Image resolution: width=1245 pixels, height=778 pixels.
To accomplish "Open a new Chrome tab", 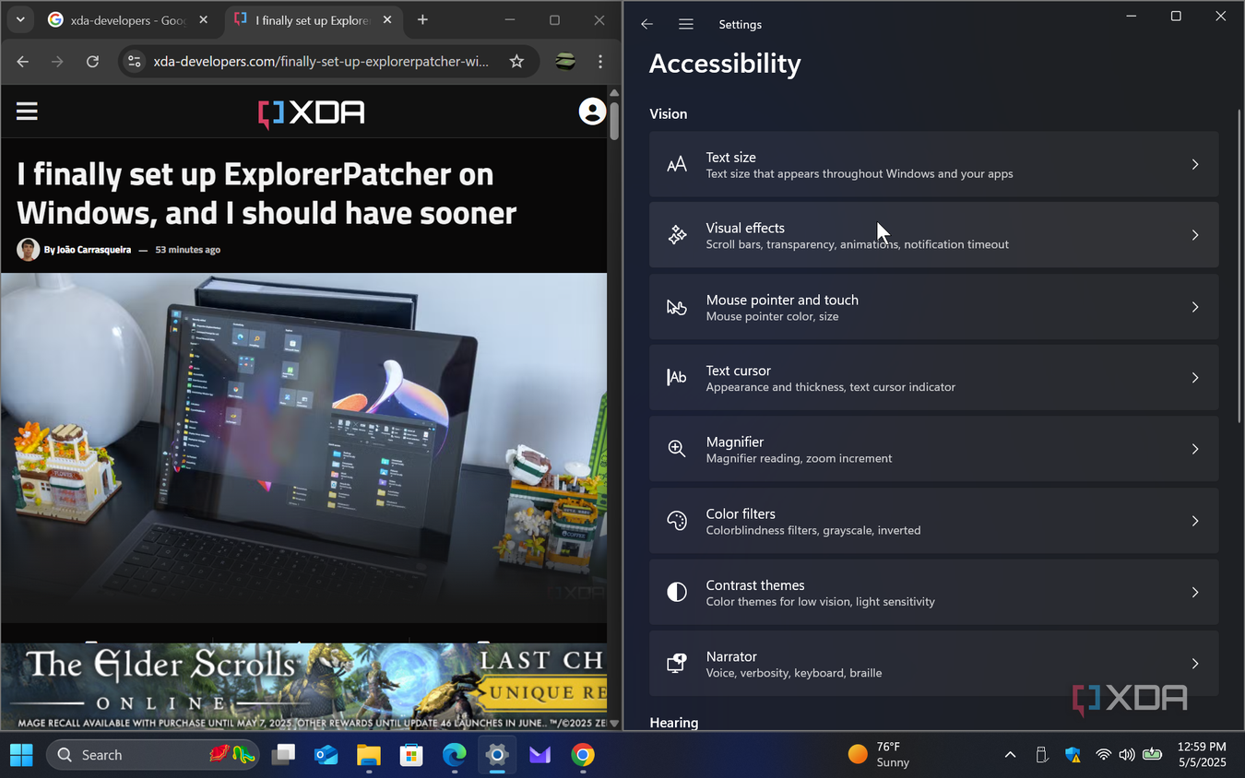I will pos(422,19).
